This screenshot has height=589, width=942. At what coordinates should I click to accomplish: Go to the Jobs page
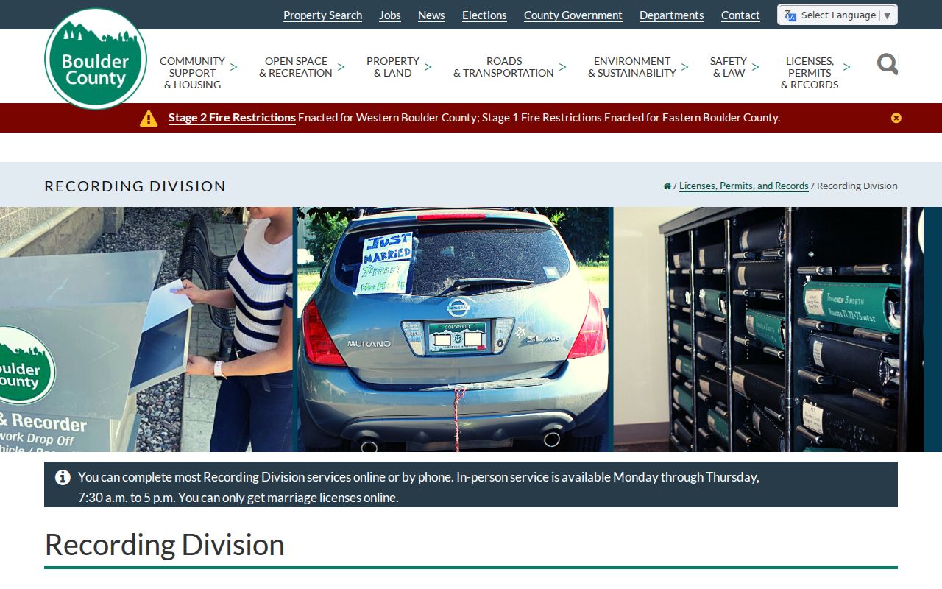pyautogui.click(x=390, y=15)
